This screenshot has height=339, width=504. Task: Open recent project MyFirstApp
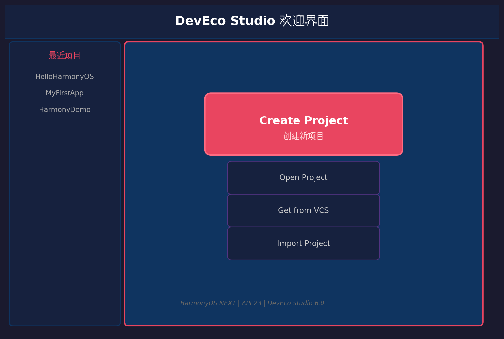pyautogui.click(x=65, y=93)
